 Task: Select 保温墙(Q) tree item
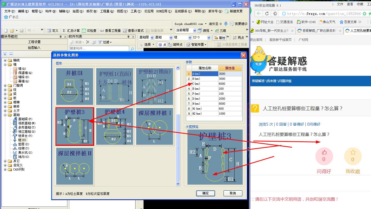pos(23,73)
